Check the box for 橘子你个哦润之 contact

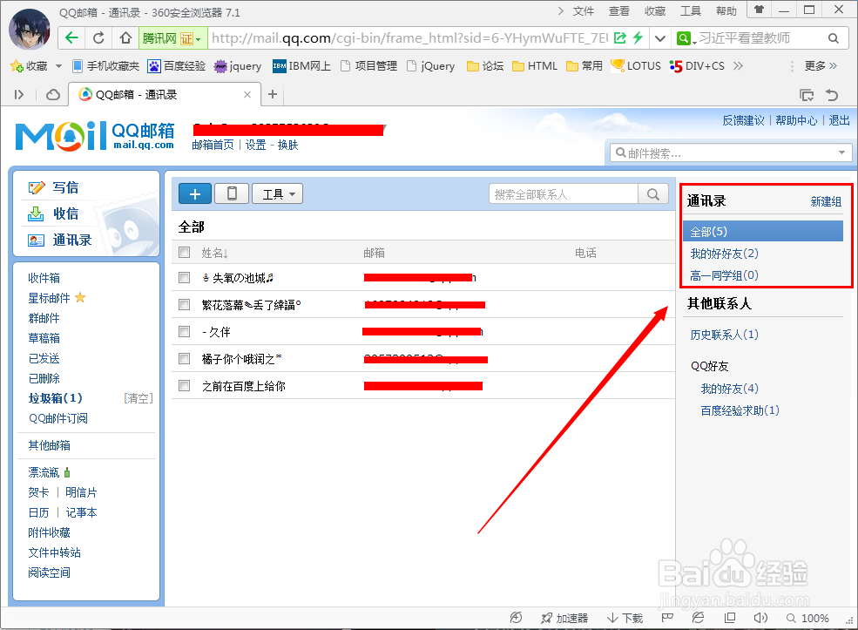coord(185,358)
